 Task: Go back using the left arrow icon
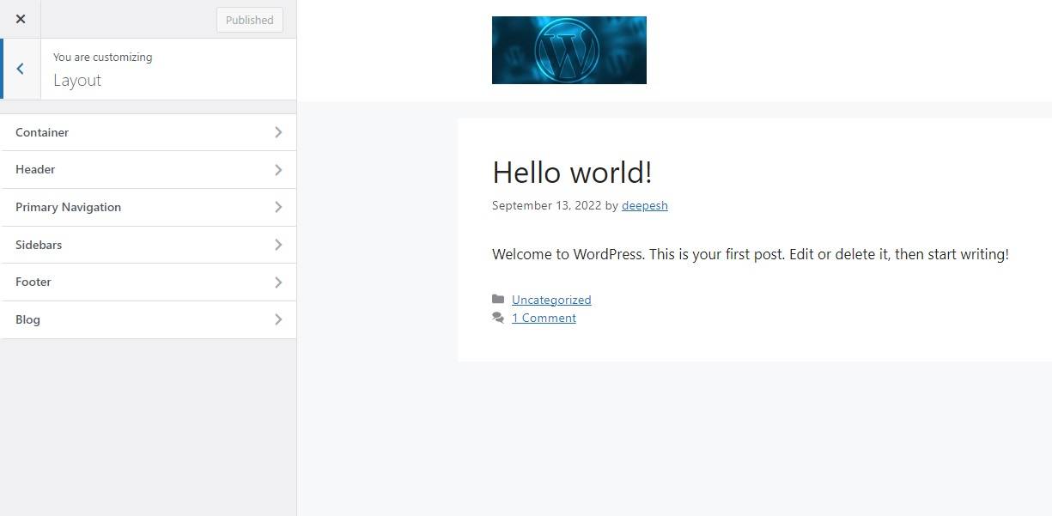tap(21, 69)
